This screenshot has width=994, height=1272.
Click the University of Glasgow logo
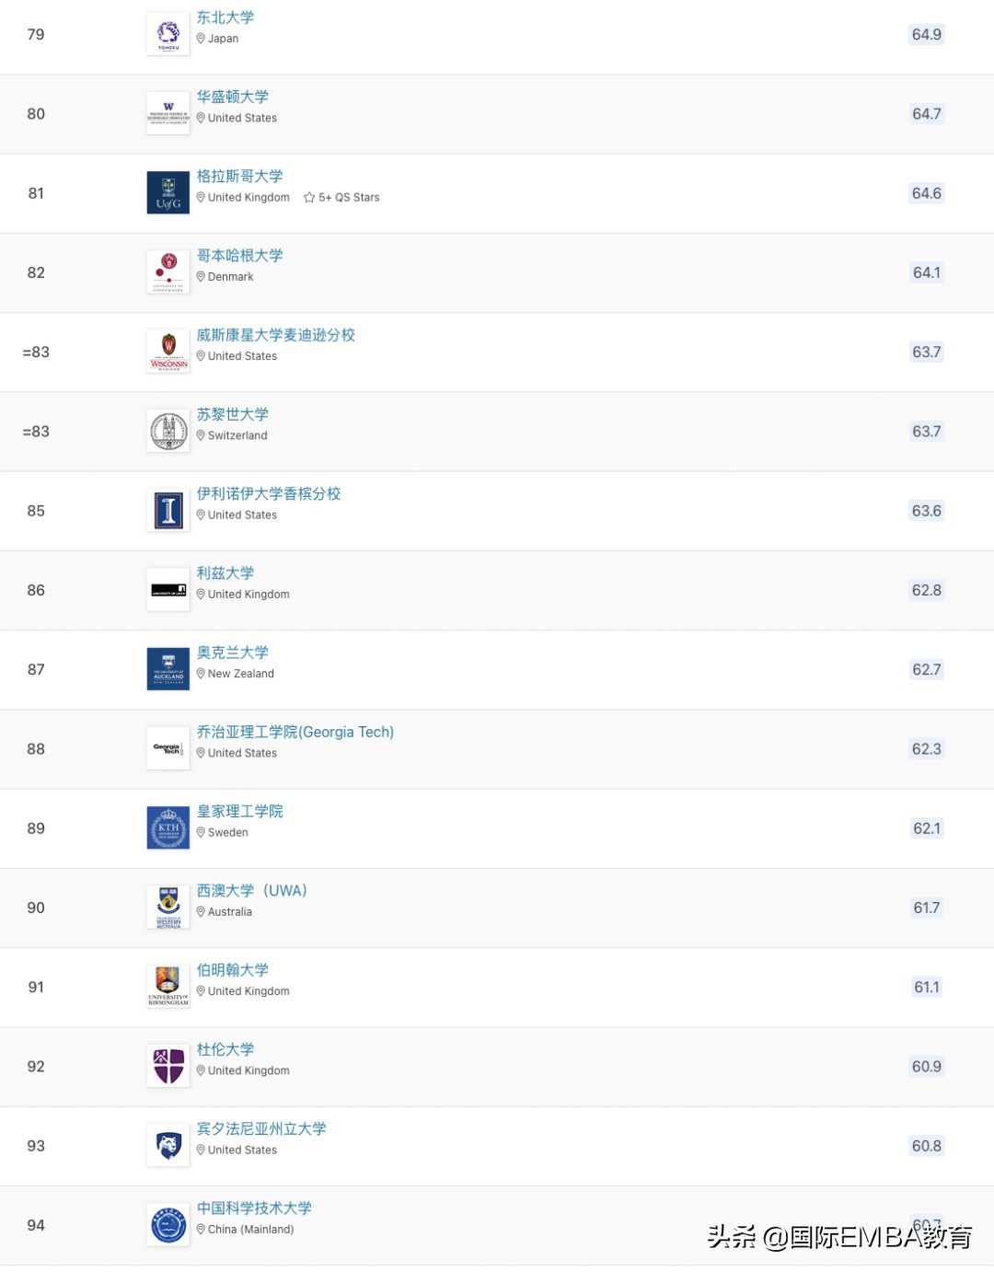click(168, 193)
